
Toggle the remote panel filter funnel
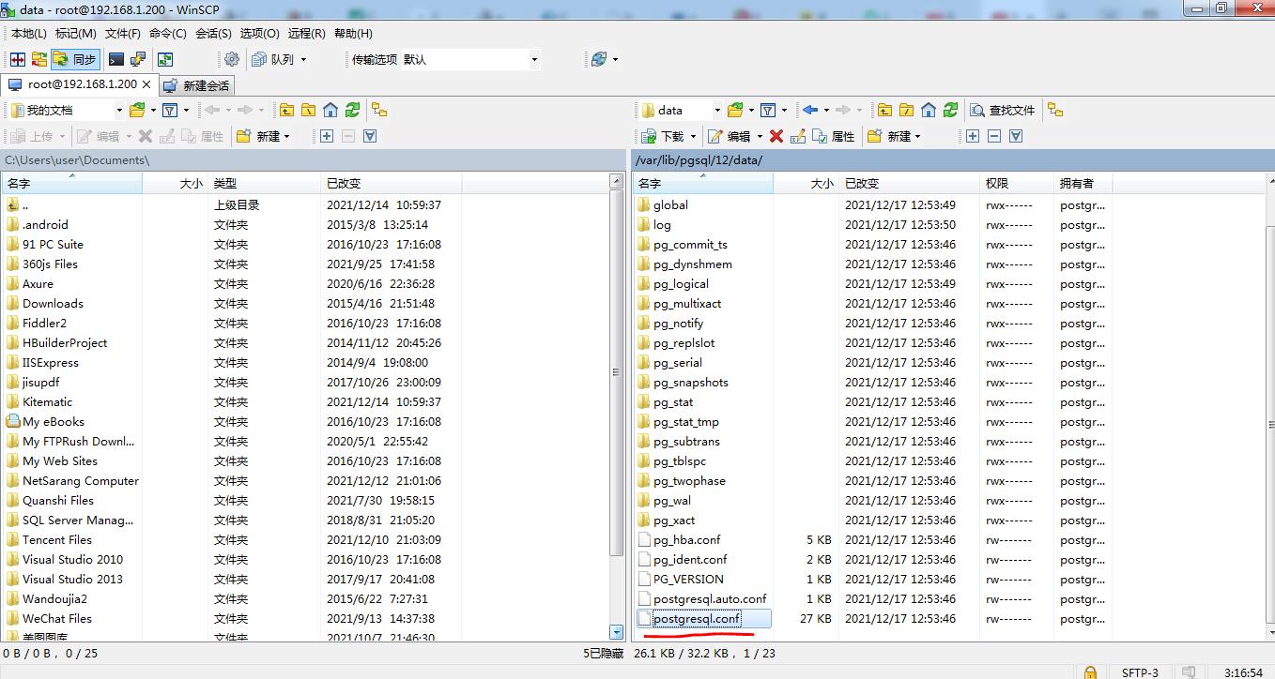767,111
